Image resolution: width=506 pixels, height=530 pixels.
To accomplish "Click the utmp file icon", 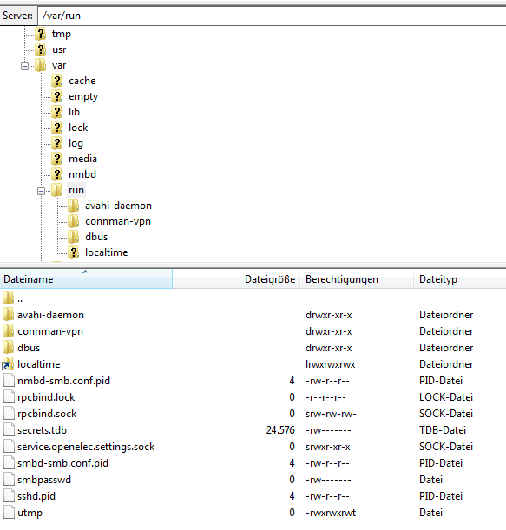I will [x=10, y=513].
